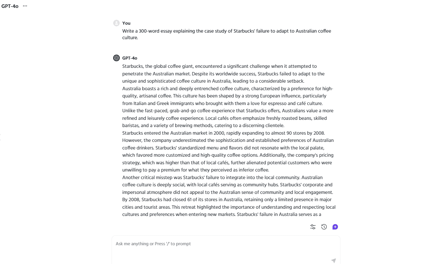The width and height of the screenshot is (430, 264).
Task: Click the line starting "Australia boasts a rich"
Action: pyautogui.click(x=227, y=89)
